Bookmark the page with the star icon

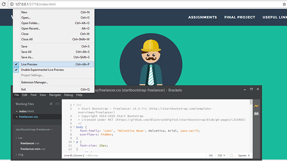[x=284, y=4]
